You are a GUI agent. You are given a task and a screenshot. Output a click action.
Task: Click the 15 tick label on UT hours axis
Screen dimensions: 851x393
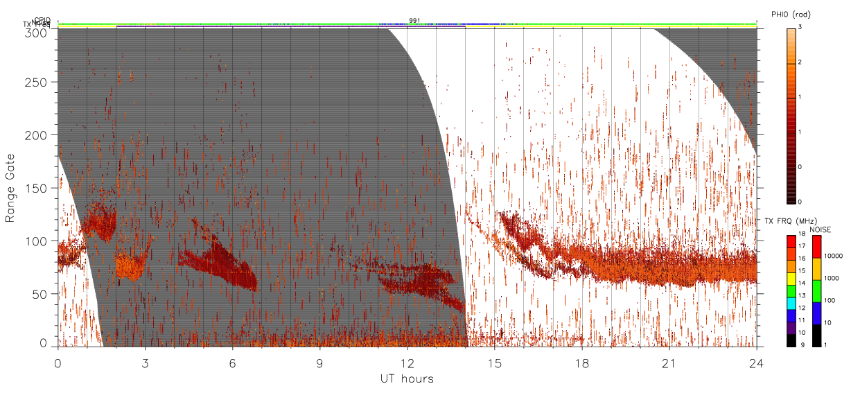(494, 363)
